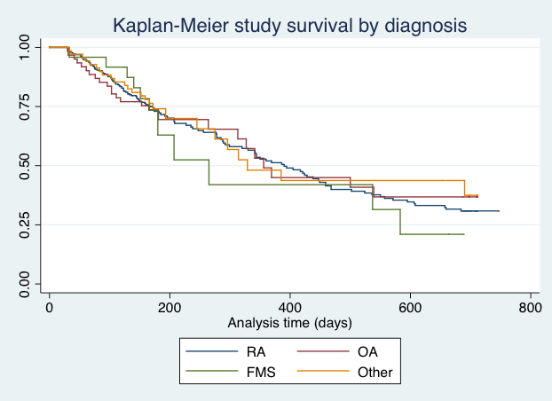Select the 'Analysis time (days)' axis label
The image size is (552, 401).
click(290, 321)
